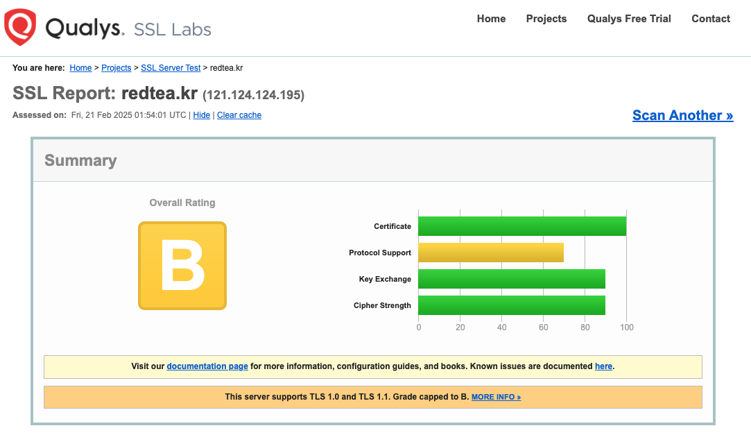This screenshot has height=435, width=751.
Task: Hide this report using the Hide link
Action: click(x=202, y=115)
